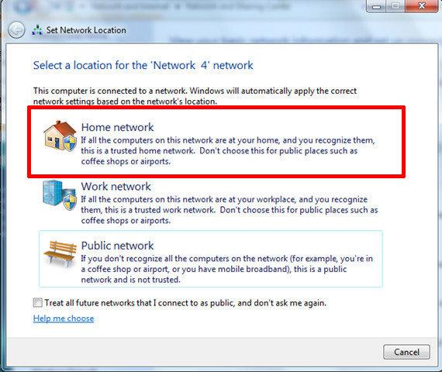Click the Public network description text

[226, 269]
